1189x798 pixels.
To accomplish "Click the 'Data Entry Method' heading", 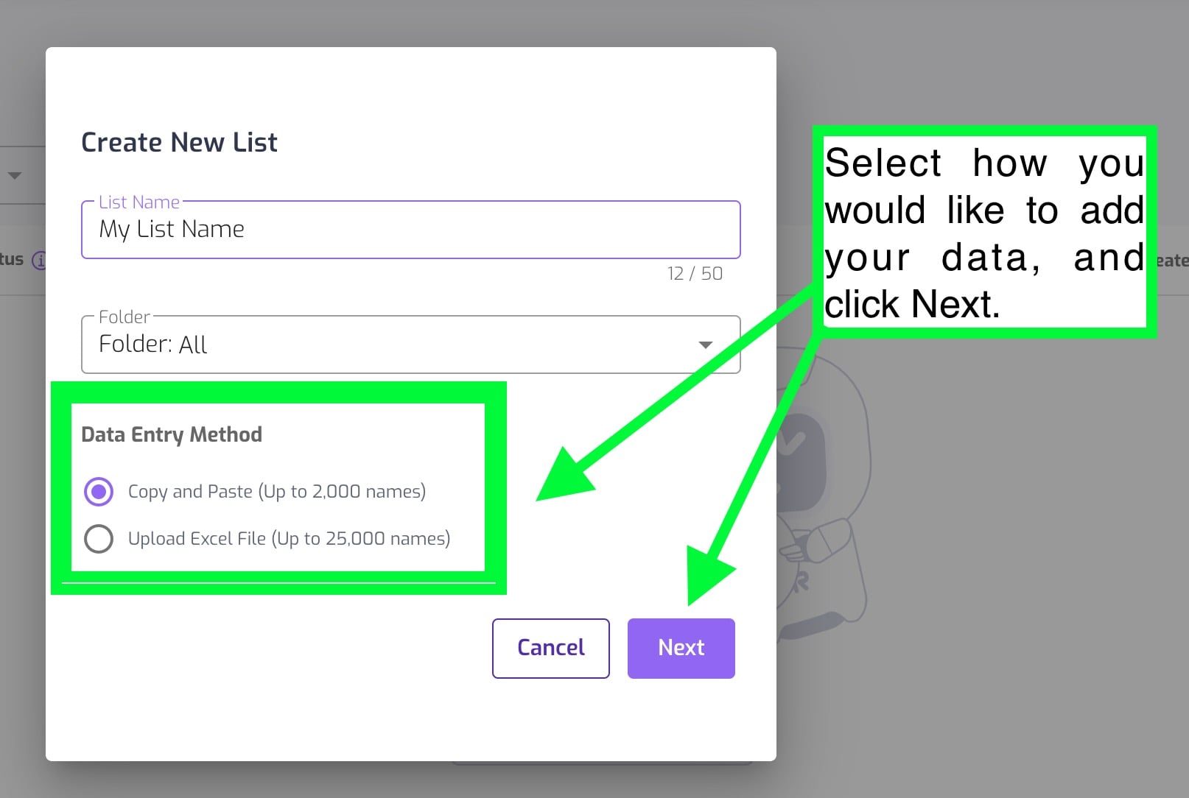I will coord(172,434).
